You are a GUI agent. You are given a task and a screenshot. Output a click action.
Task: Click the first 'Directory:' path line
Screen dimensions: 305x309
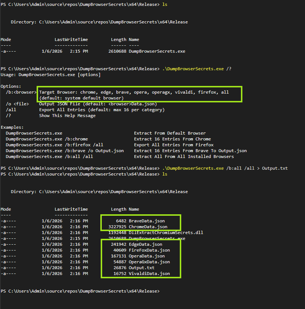99,22
